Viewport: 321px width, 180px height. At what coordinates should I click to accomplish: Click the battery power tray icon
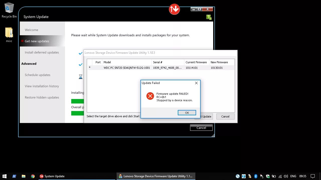[274, 176]
